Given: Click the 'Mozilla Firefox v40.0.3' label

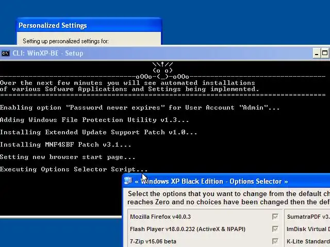Looking at the screenshot, I should tap(160, 217).
